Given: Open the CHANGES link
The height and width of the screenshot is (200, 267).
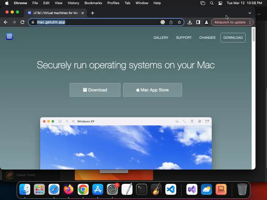Looking at the screenshot, I should pyautogui.click(x=207, y=37).
